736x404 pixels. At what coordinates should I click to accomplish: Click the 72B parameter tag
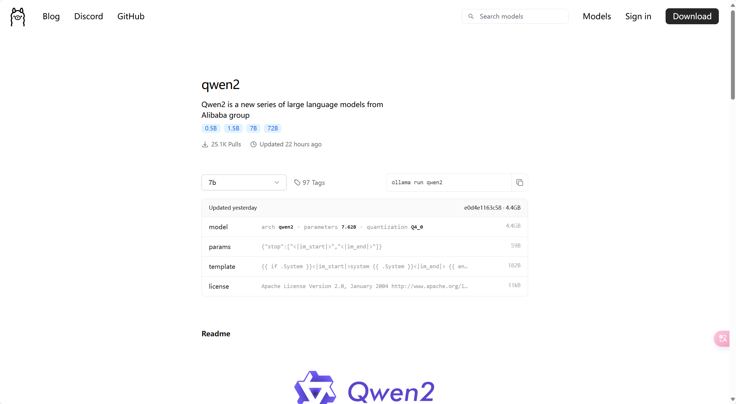[273, 128]
